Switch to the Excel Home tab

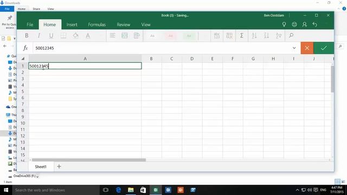click(x=49, y=24)
